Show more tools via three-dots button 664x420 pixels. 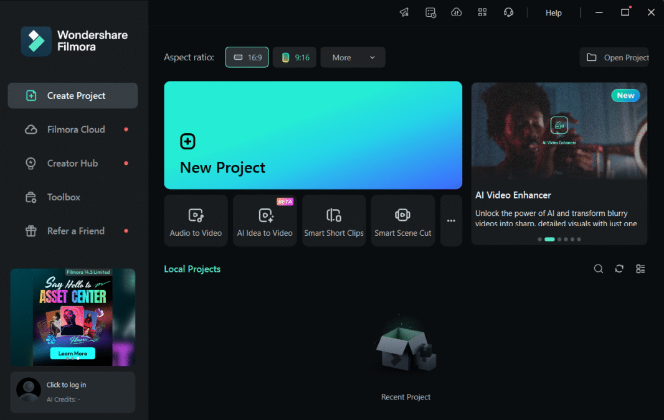click(451, 220)
